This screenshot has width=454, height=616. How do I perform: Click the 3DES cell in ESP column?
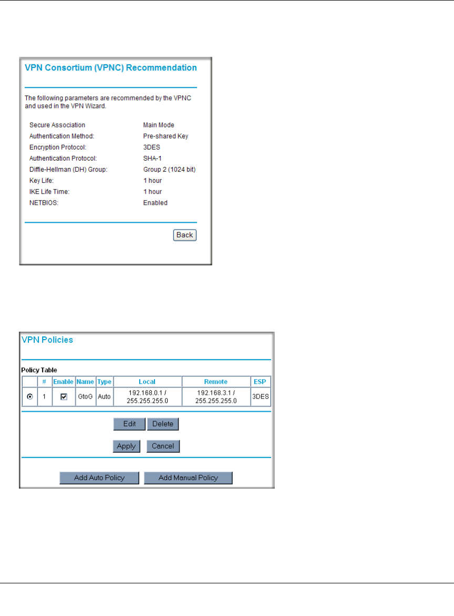tap(260, 397)
